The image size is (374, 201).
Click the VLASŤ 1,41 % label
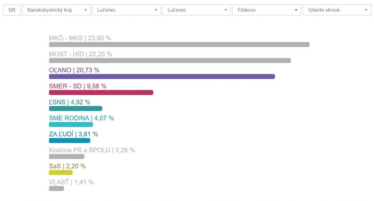pyautogui.click(x=71, y=182)
